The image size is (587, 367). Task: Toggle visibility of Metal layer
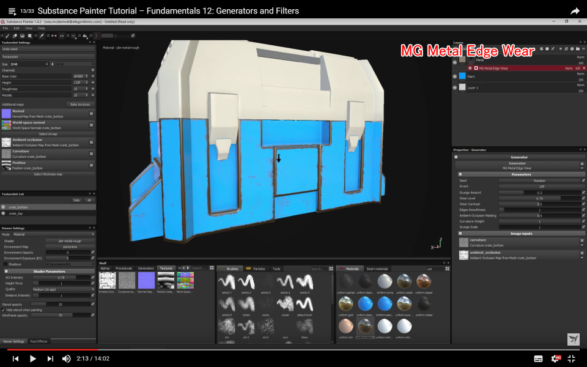(455, 62)
